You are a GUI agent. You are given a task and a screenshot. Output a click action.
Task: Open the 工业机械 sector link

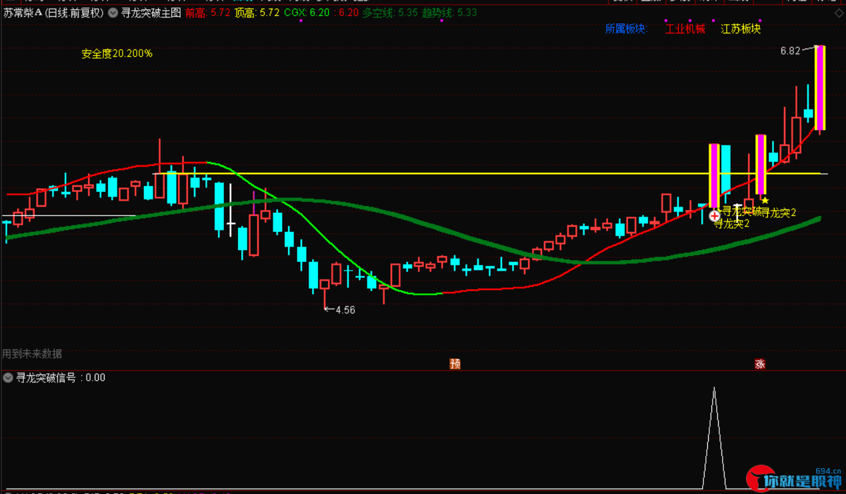[x=685, y=29]
